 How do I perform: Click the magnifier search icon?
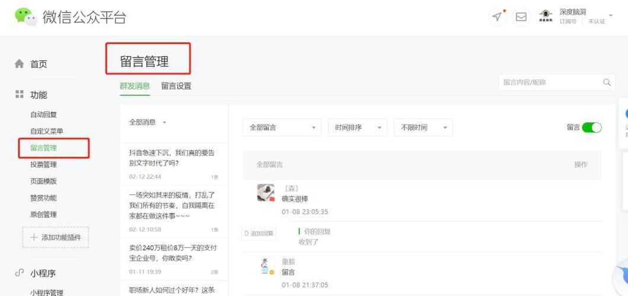(x=607, y=82)
